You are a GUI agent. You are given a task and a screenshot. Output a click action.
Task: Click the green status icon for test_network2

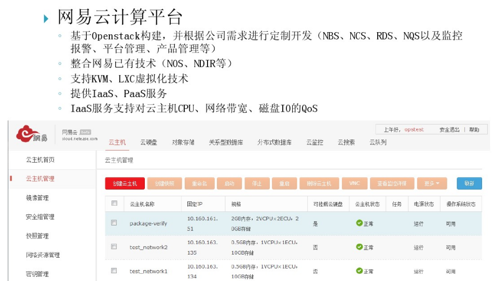pos(359,247)
